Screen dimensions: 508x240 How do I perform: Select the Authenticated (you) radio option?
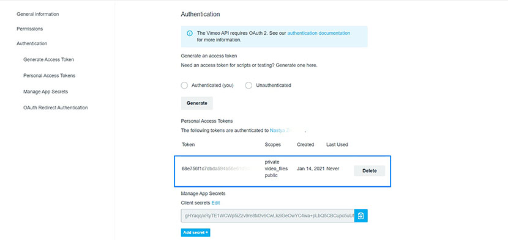184,85
